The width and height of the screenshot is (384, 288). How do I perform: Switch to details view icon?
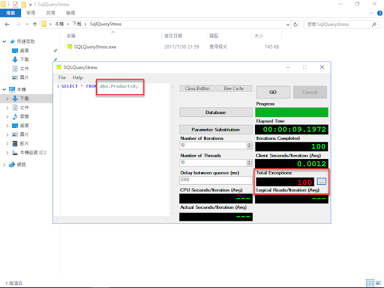click(x=370, y=283)
